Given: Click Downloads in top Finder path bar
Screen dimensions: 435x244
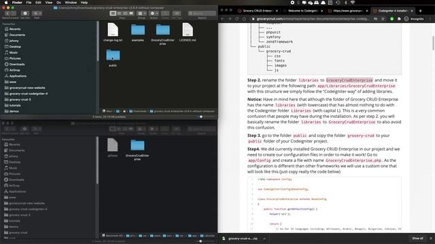Looking at the screenshot, I should tap(138, 111).
